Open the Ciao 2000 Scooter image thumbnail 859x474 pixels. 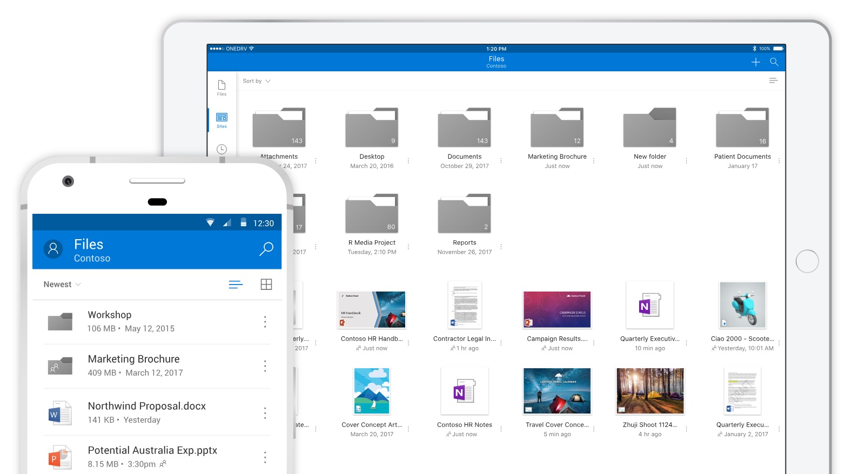tap(742, 306)
